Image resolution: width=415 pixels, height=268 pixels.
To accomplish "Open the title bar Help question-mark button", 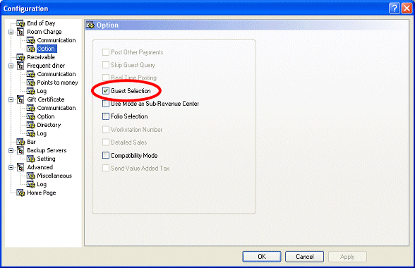I will 394,8.
